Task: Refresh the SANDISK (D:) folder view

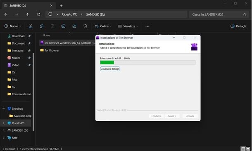Action: pyautogui.click(x=38, y=14)
